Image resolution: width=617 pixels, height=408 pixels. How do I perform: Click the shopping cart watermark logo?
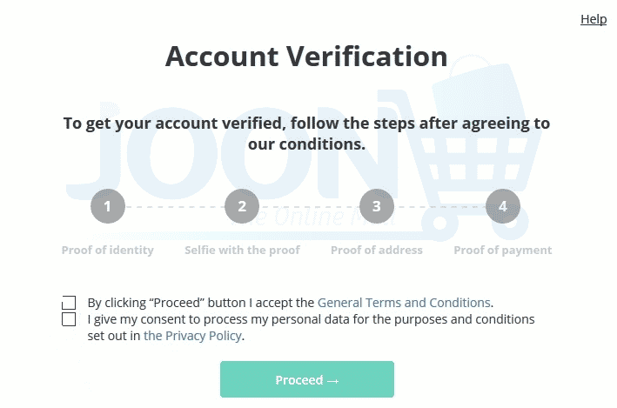(480, 150)
